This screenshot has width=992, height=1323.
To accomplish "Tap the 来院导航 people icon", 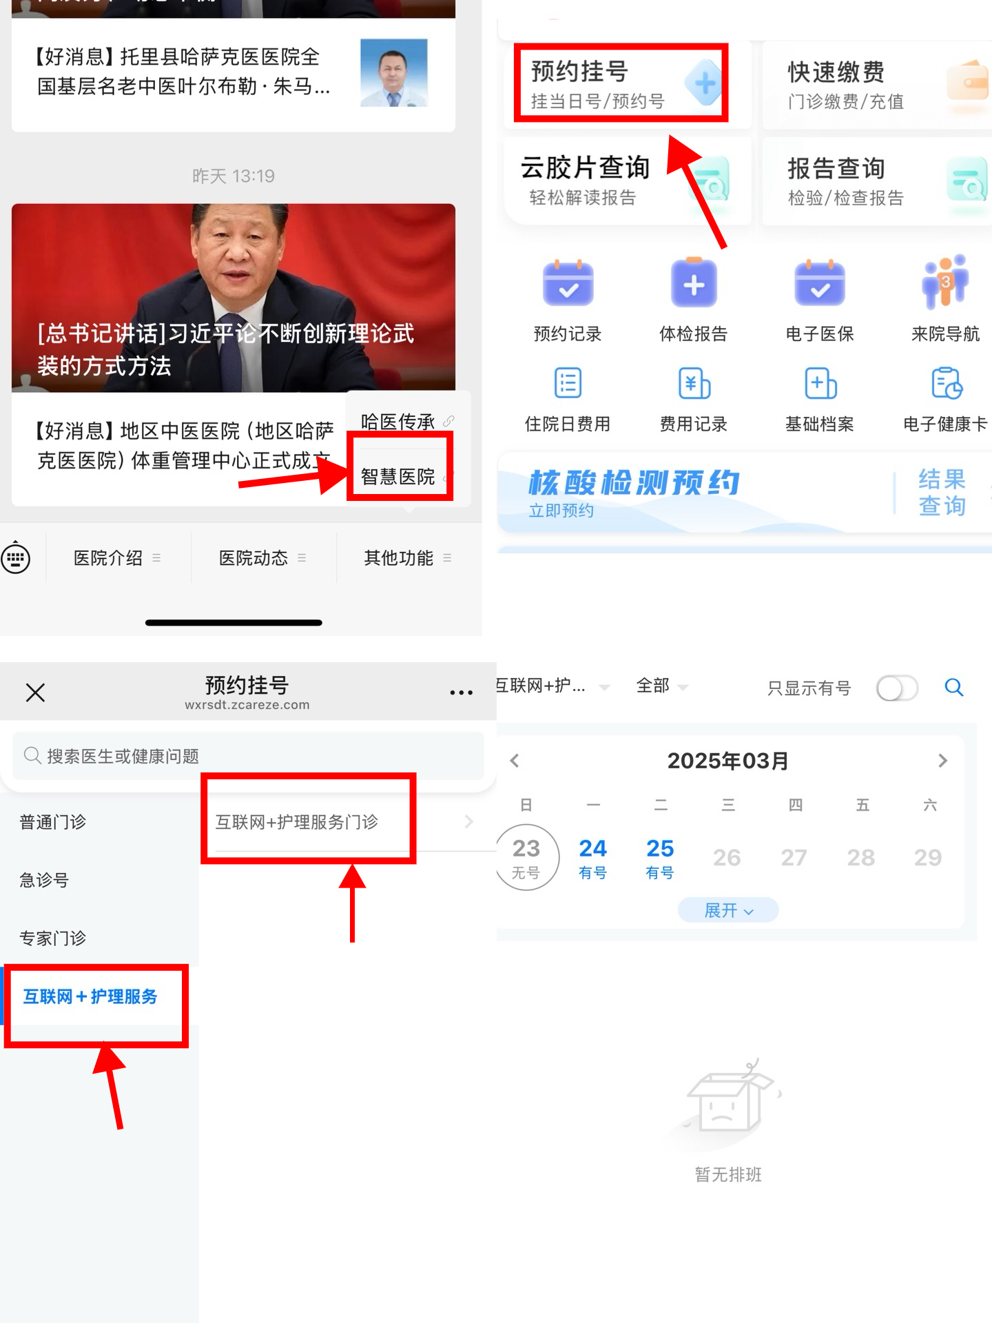I will pyautogui.click(x=945, y=283).
